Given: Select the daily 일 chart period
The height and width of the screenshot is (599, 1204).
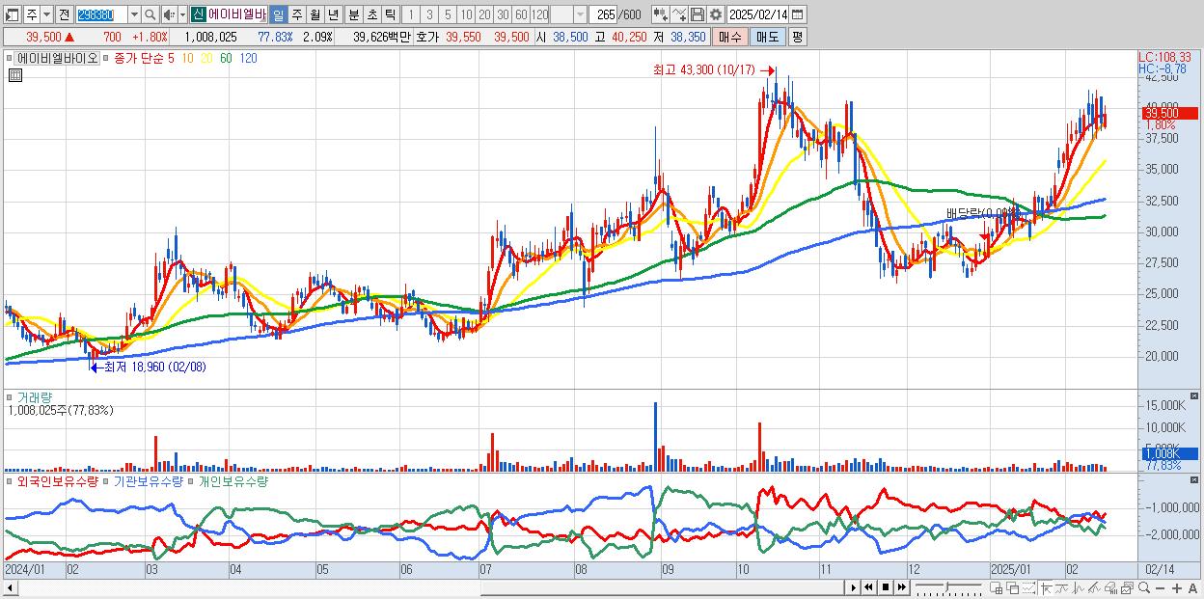Looking at the screenshot, I should 278,14.
